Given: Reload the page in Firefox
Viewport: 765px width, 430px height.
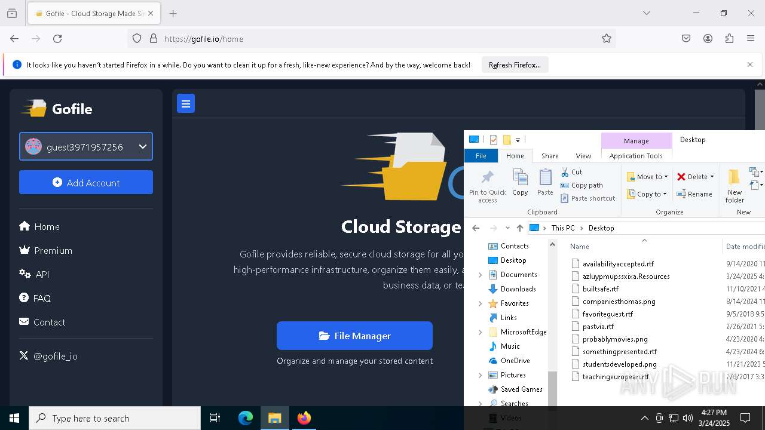Looking at the screenshot, I should click(x=57, y=39).
